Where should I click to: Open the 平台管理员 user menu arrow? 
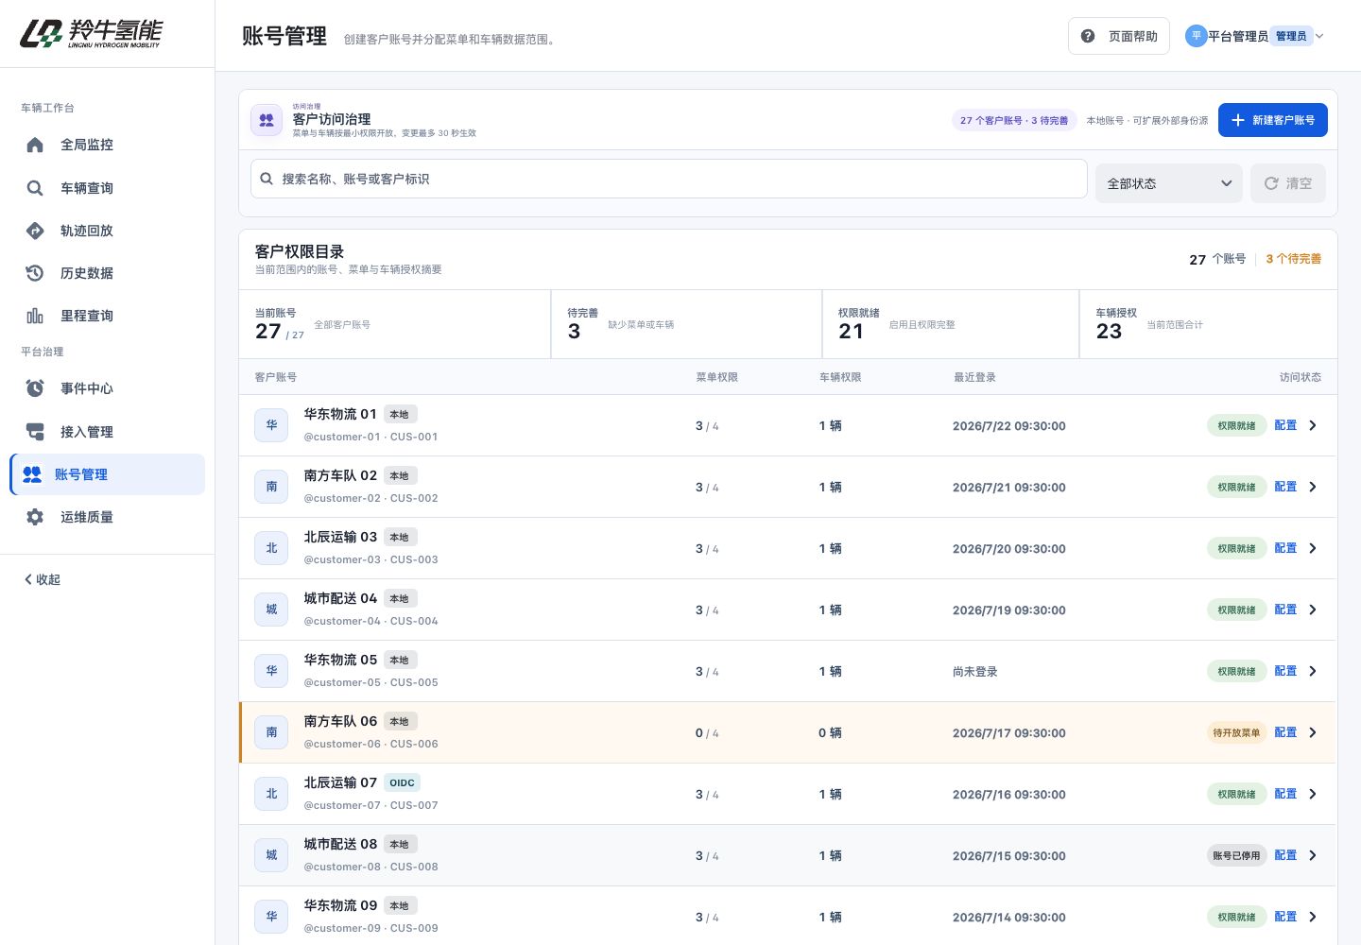point(1319,36)
